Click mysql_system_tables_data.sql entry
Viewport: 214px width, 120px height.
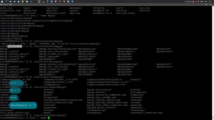(x=107, y=103)
